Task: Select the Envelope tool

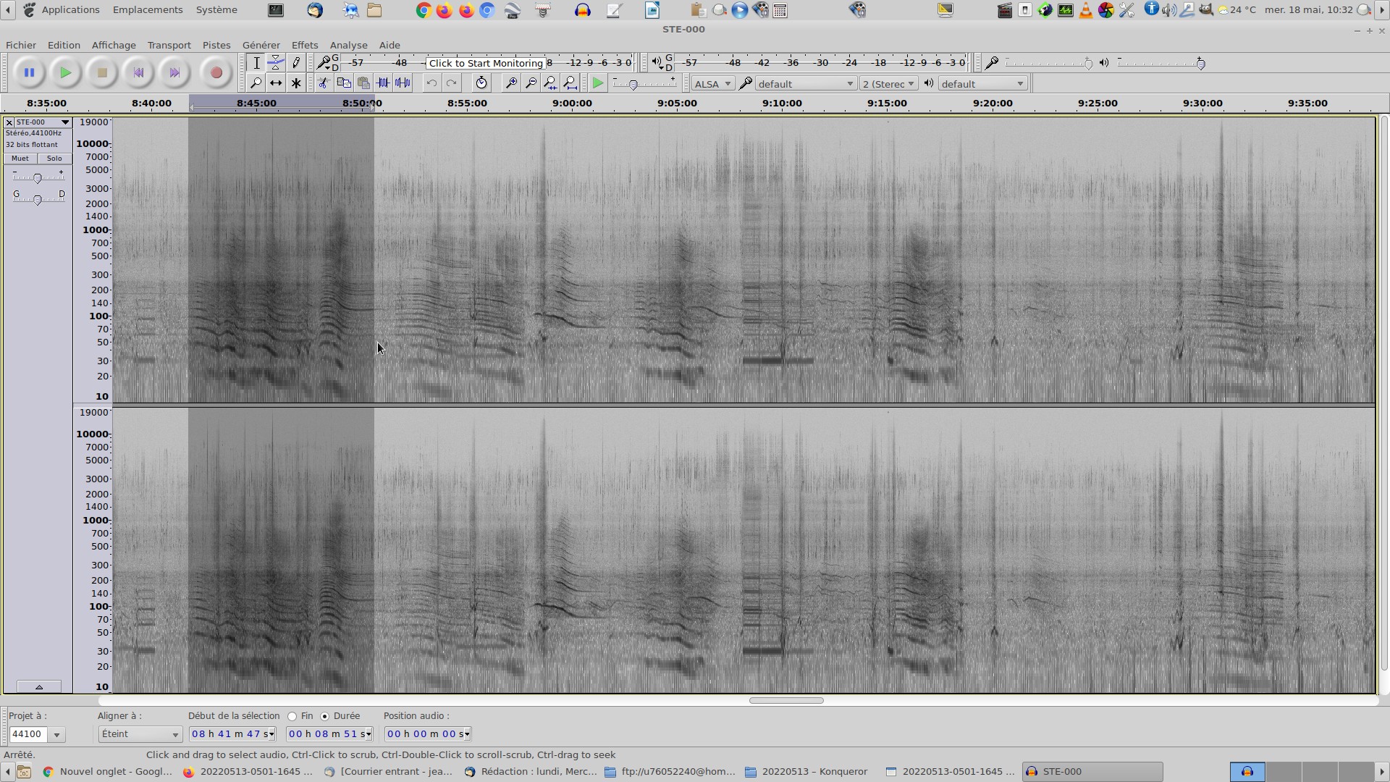Action: (x=276, y=63)
